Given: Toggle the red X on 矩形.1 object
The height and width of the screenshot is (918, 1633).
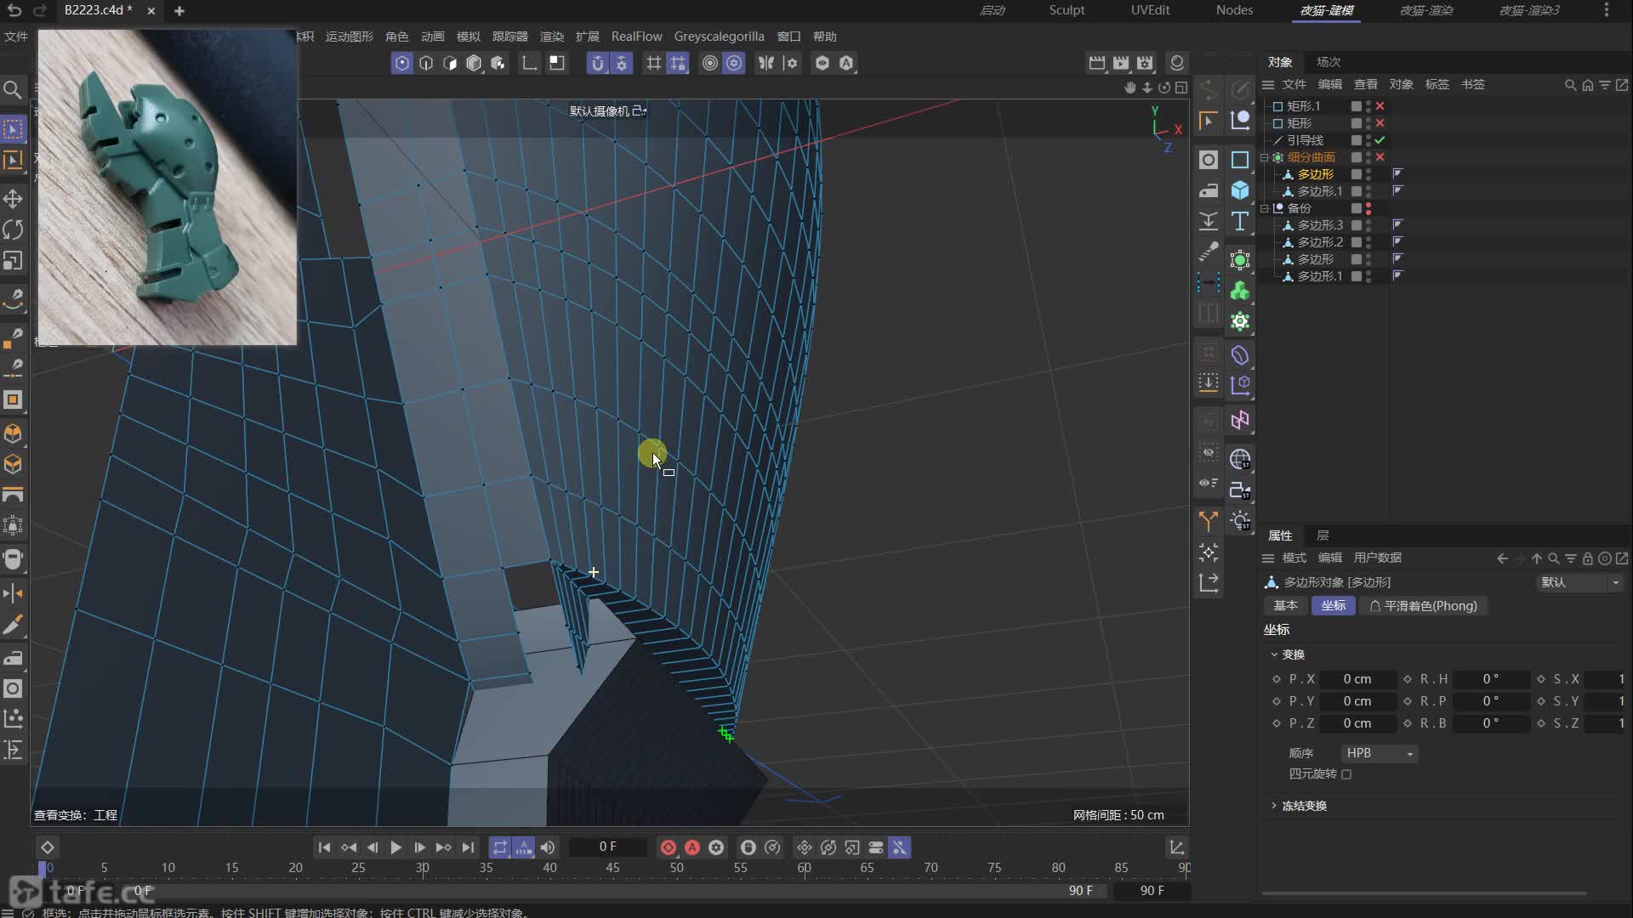Looking at the screenshot, I should coord(1380,106).
